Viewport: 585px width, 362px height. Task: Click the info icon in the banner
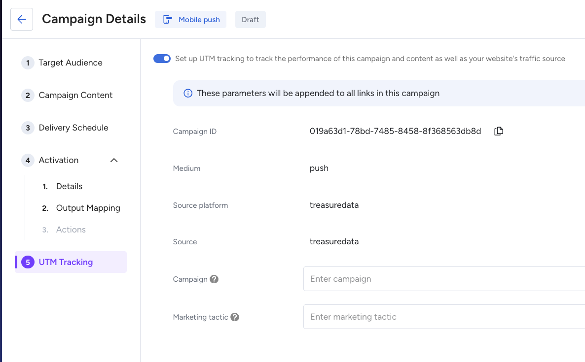click(x=188, y=93)
